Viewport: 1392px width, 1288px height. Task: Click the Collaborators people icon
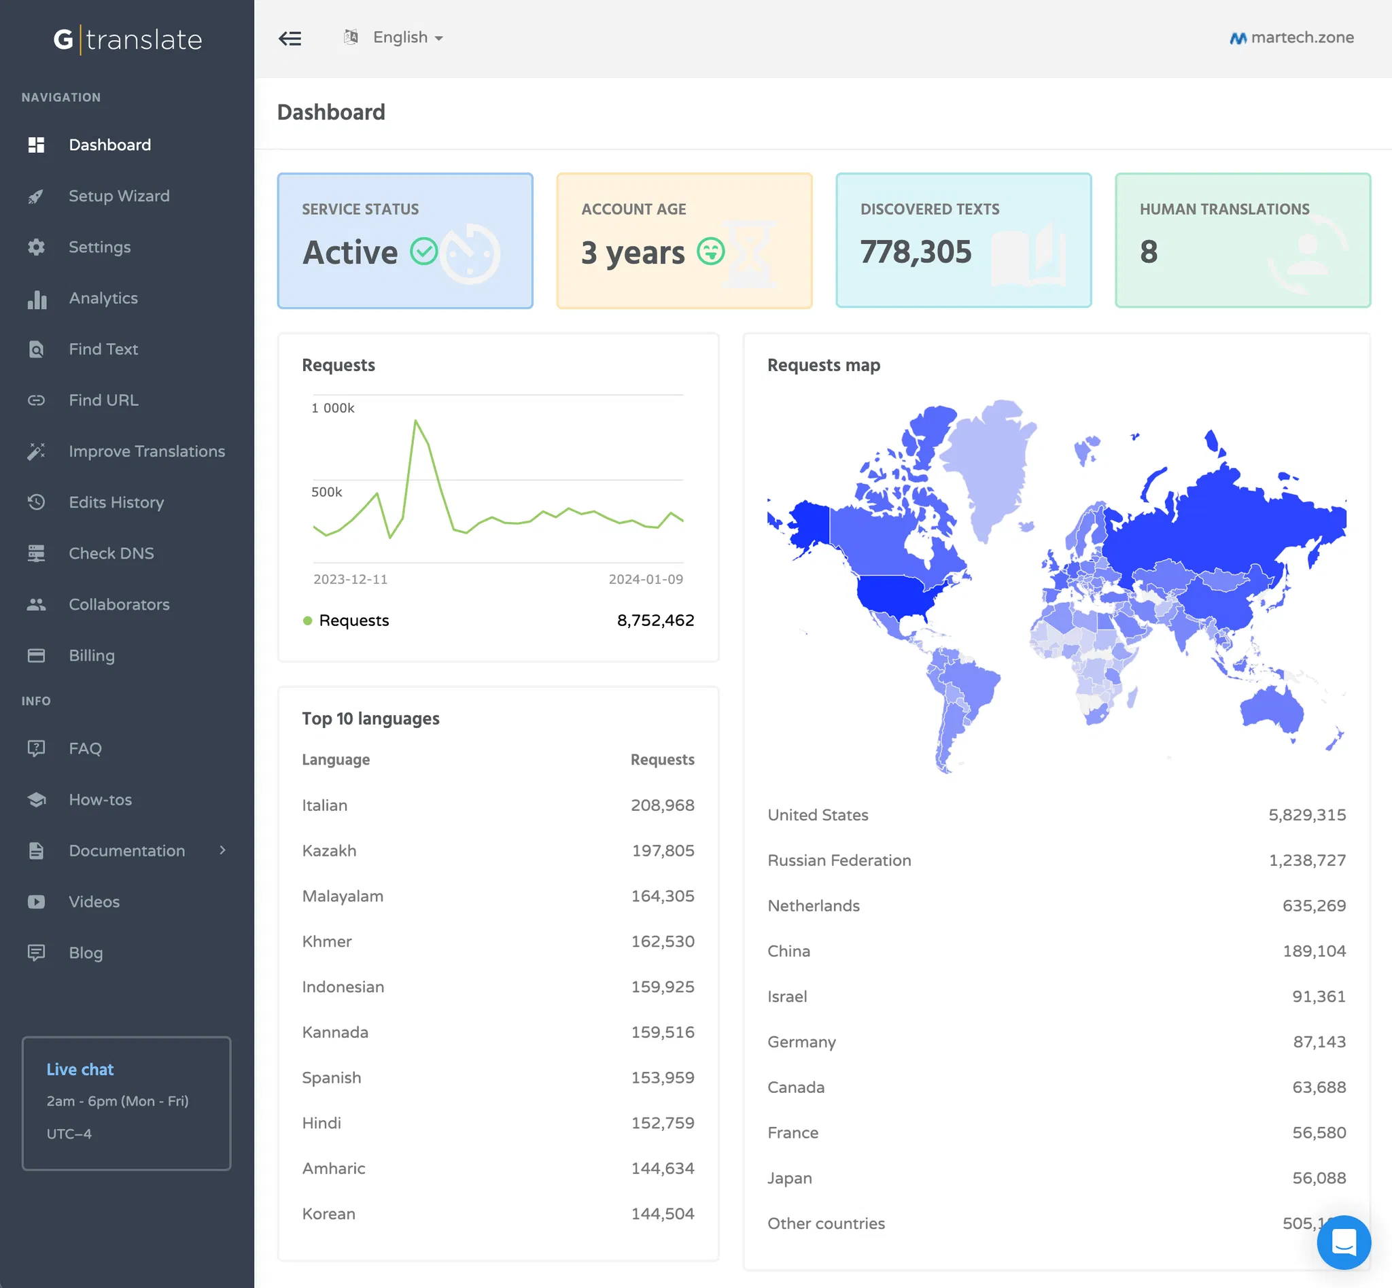pyautogui.click(x=36, y=605)
